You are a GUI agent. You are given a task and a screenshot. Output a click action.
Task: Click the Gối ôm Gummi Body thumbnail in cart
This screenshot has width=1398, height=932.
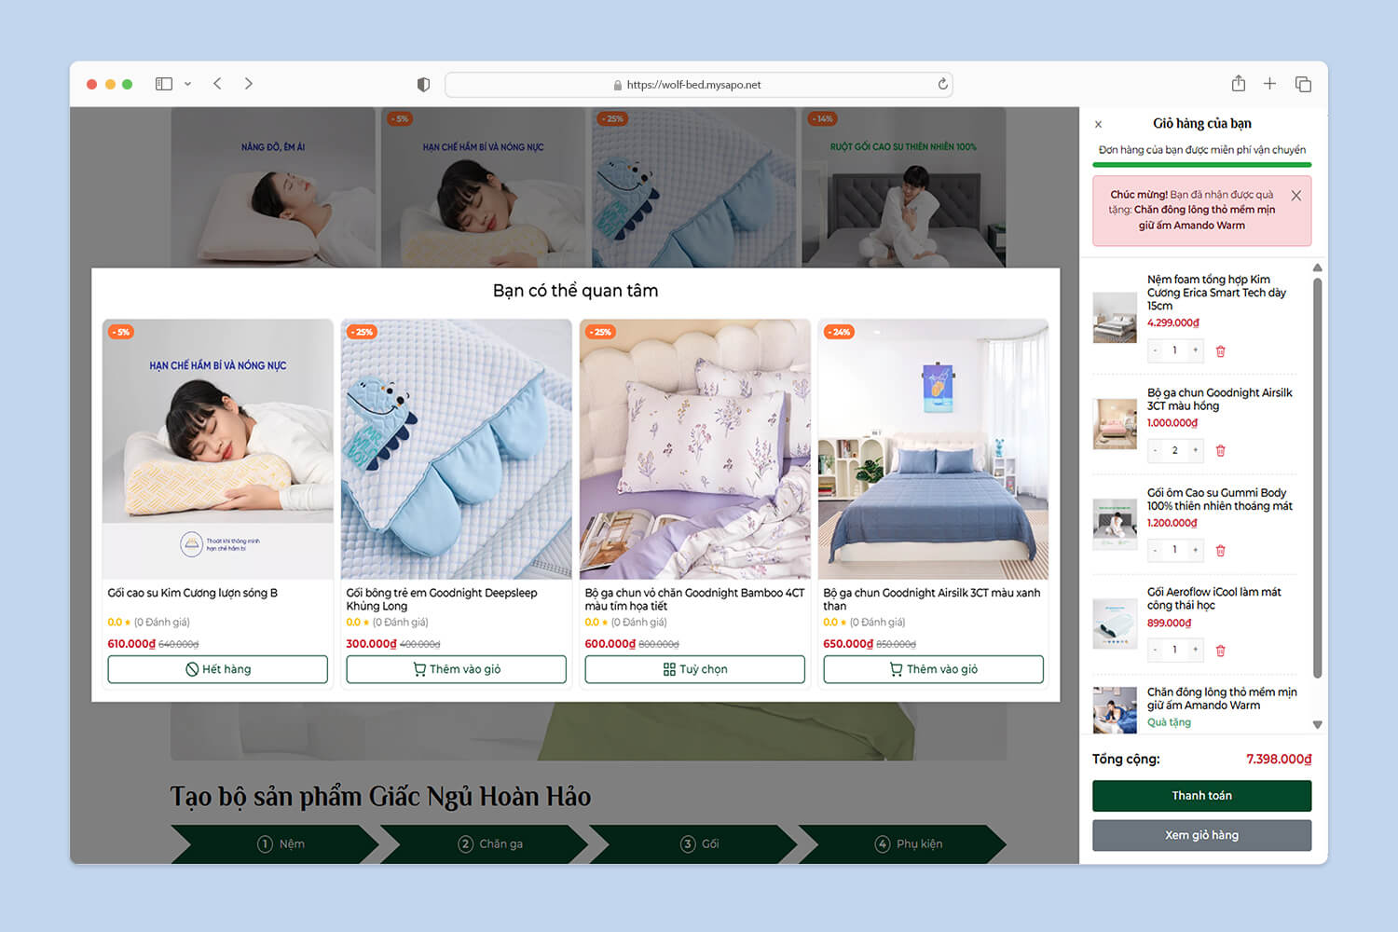click(x=1115, y=524)
